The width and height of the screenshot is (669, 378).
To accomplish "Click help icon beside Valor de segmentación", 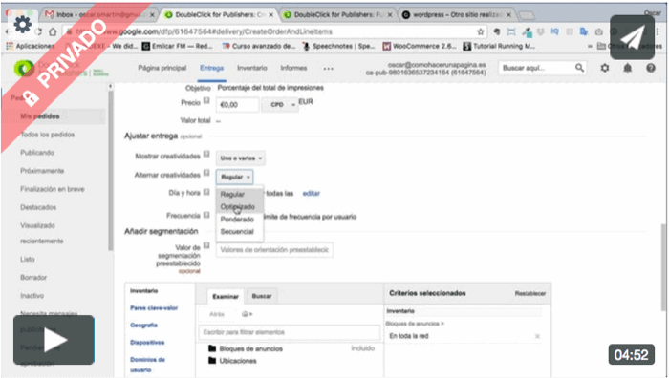I will click(x=206, y=245).
